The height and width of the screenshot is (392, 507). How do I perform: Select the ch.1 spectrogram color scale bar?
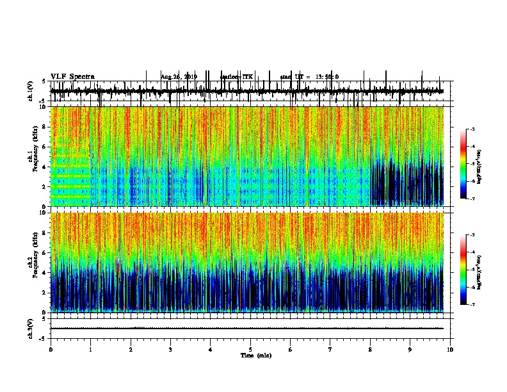[463, 164]
